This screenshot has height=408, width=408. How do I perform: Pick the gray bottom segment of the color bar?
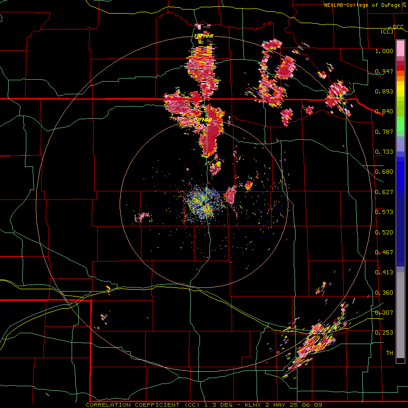(400, 315)
